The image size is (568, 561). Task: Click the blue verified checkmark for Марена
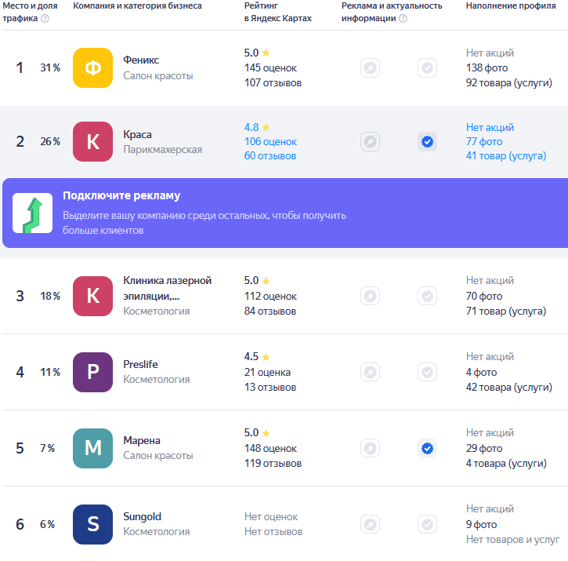click(427, 448)
